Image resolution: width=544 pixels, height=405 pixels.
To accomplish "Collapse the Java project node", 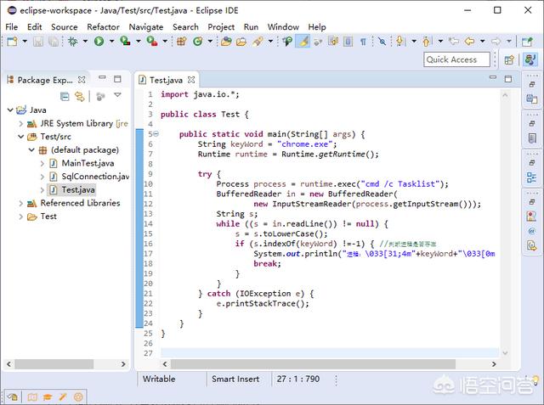I will coord(10,110).
